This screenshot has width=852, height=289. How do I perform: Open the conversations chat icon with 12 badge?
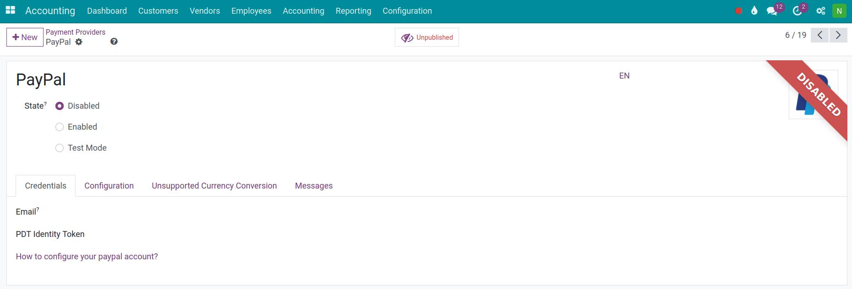[x=772, y=11]
